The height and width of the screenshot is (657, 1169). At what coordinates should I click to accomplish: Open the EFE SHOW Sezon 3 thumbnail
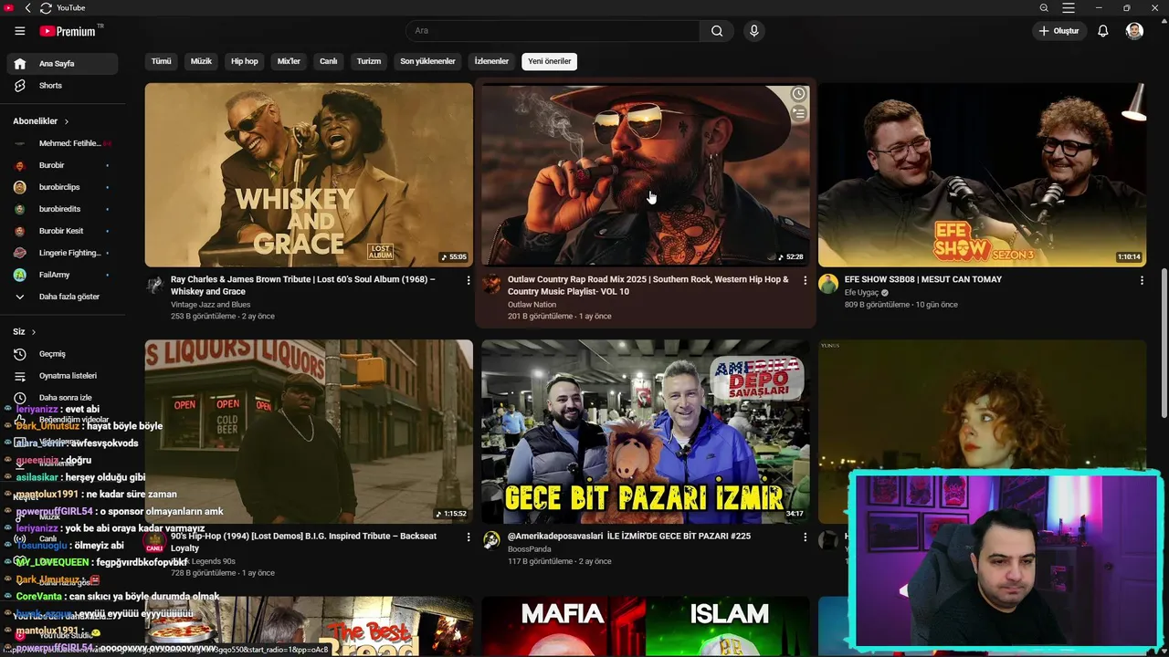(x=982, y=175)
